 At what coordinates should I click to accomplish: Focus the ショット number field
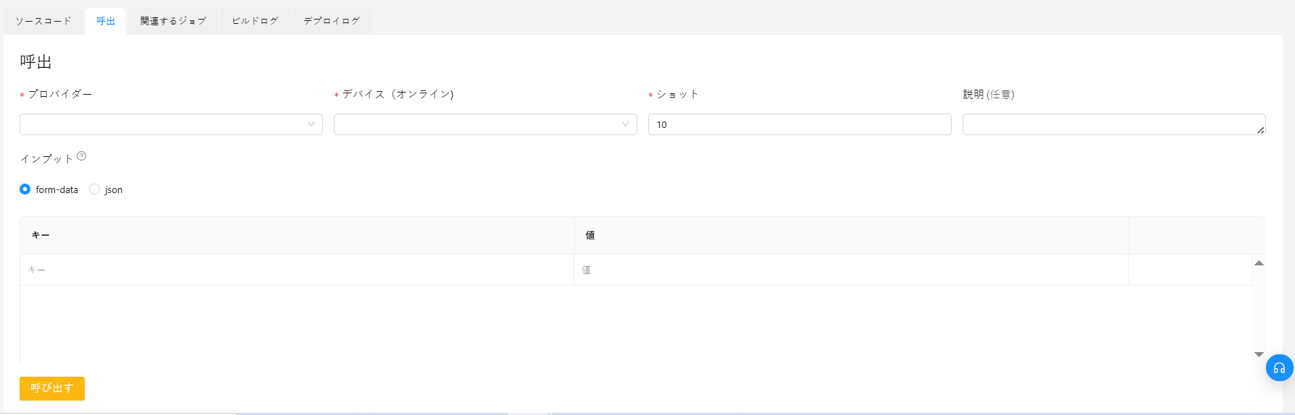(800, 124)
